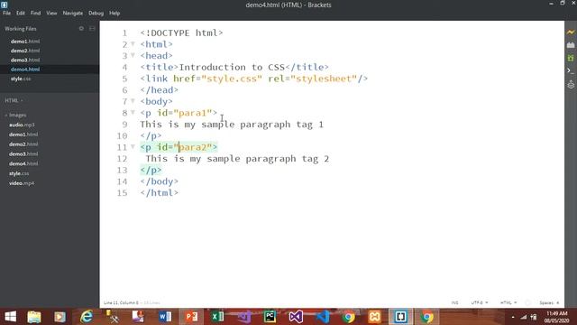Open HTML language mode dropdown in status bar
The image size is (577, 325).
tap(508, 302)
